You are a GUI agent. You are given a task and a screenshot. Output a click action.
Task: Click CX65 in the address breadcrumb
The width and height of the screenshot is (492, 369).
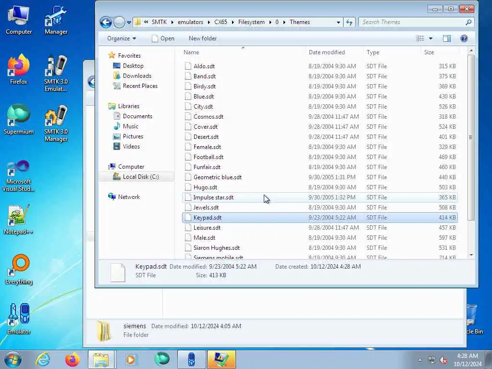[221, 22]
